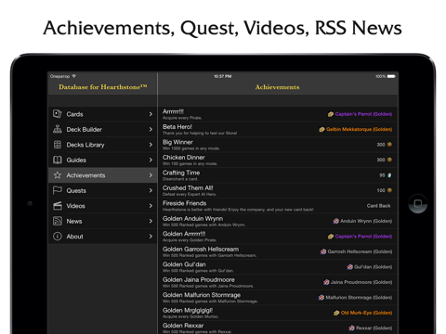
Task: Select the Golden Gul'dan achievement title
Action: click(x=184, y=264)
